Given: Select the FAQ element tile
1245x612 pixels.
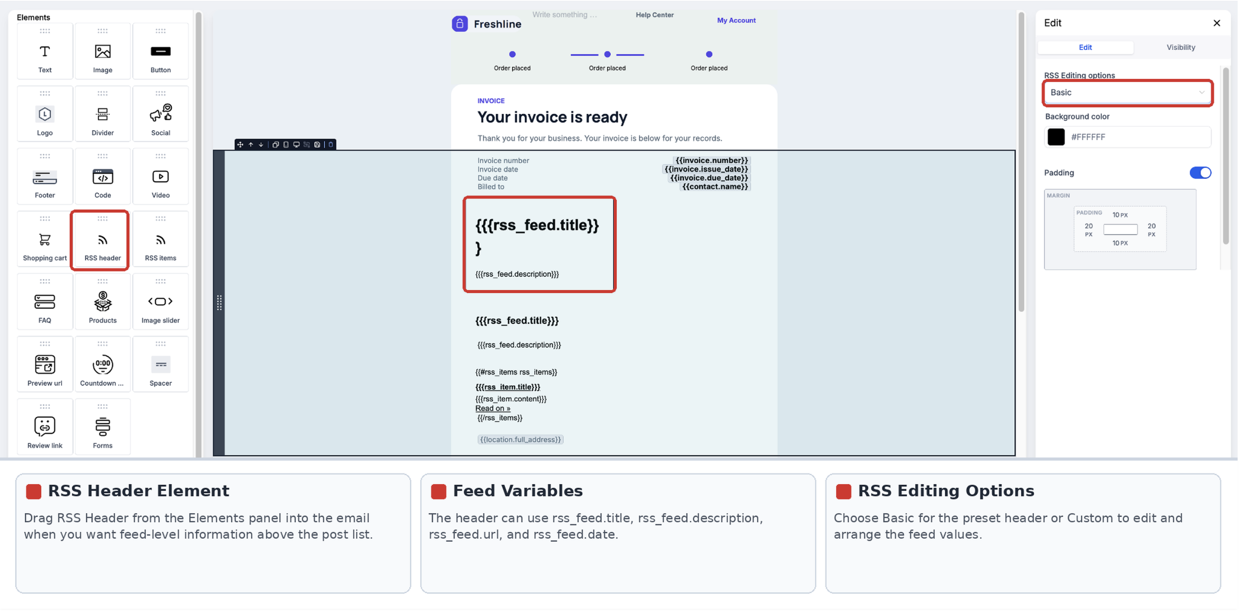Looking at the screenshot, I should 45,302.
